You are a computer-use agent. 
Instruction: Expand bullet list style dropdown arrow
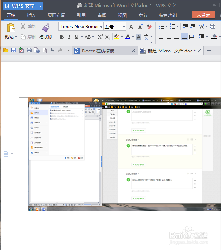click(166, 27)
